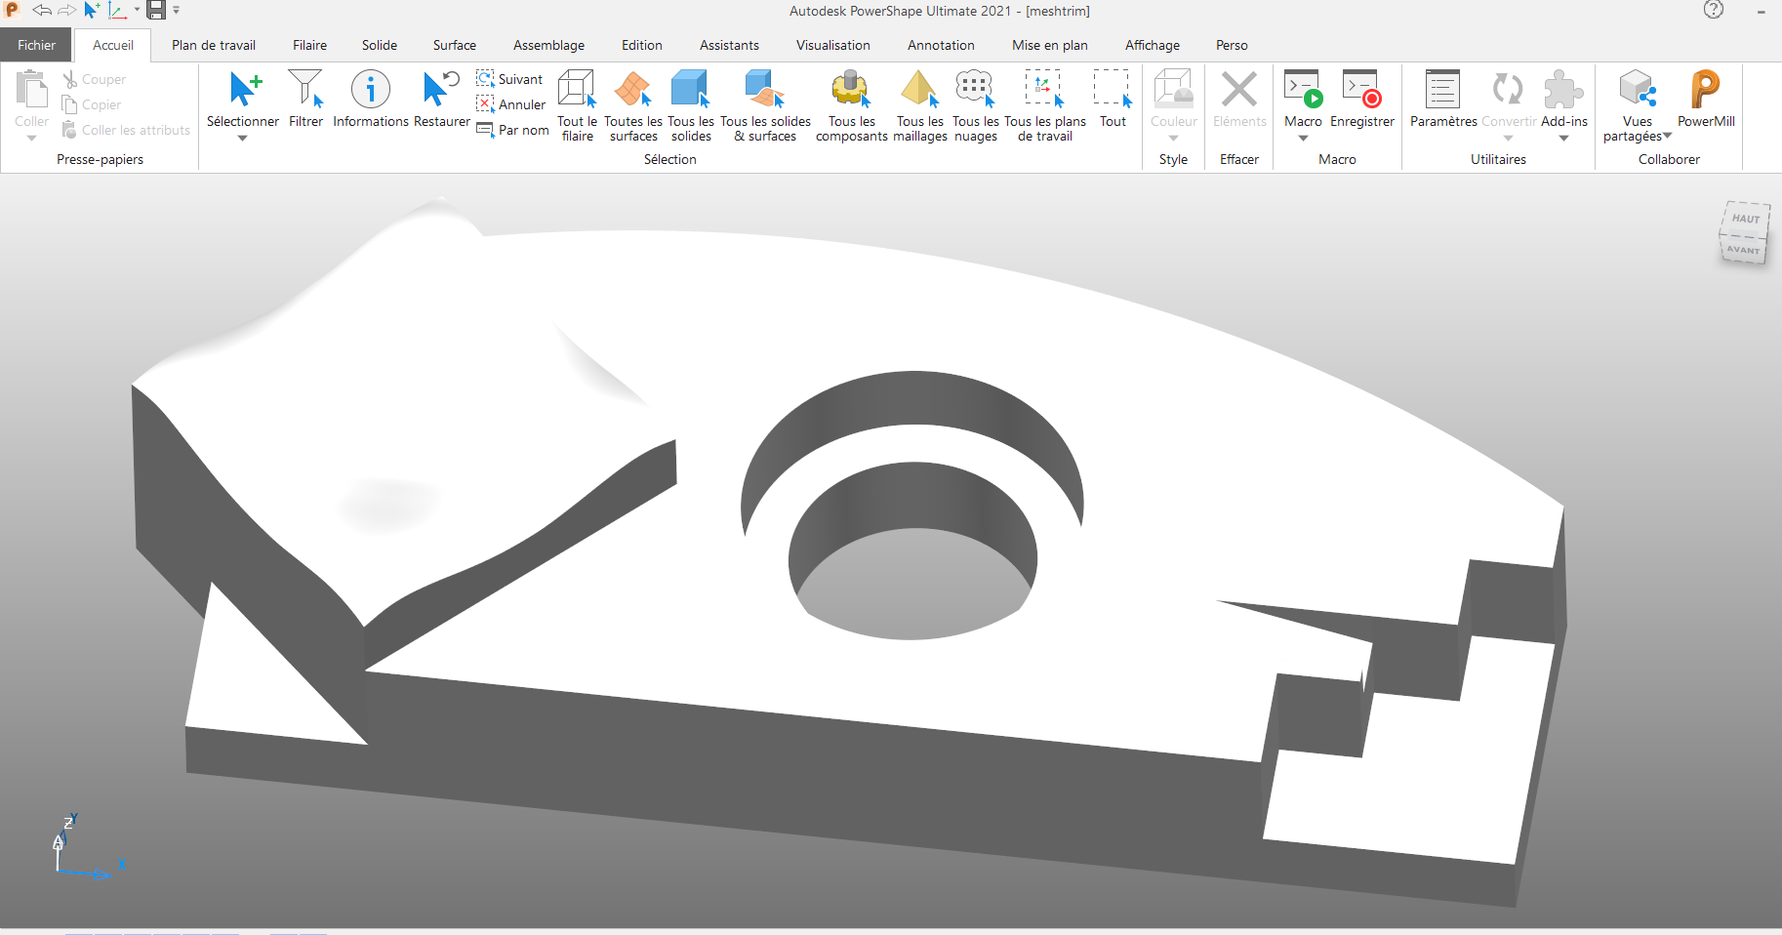This screenshot has height=935, width=1782.
Task: Click Tout le filaire icon
Action: tap(577, 91)
